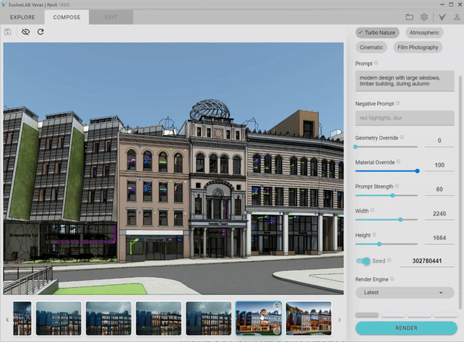Screen dimensions: 464x342
Task: Select the fifth render thumbnail
Action: pos(209,318)
